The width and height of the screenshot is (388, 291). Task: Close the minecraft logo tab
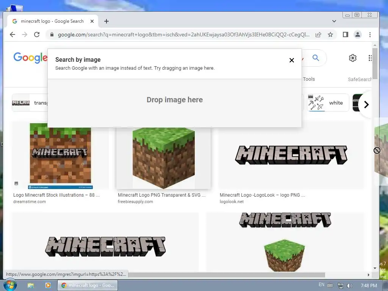coord(92,21)
